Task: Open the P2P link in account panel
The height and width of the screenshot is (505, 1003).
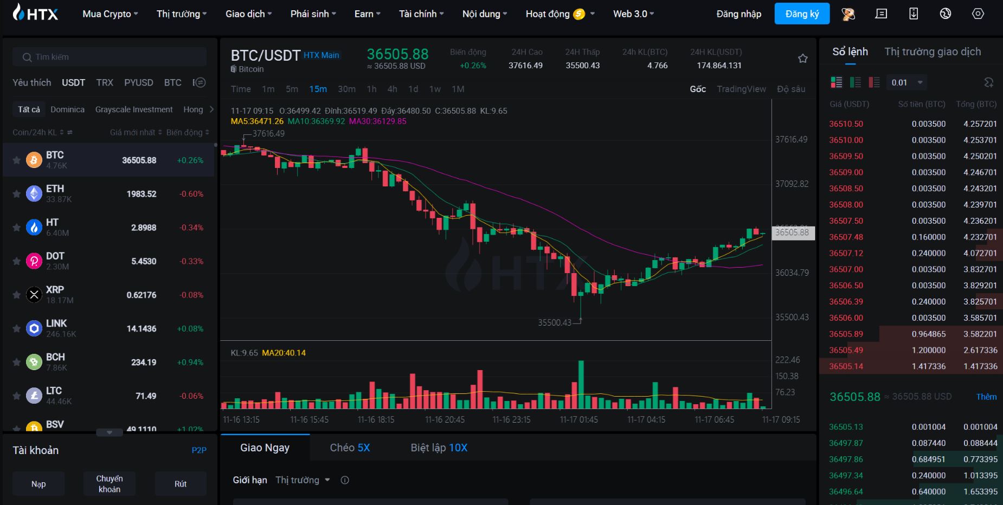Action: tap(199, 450)
